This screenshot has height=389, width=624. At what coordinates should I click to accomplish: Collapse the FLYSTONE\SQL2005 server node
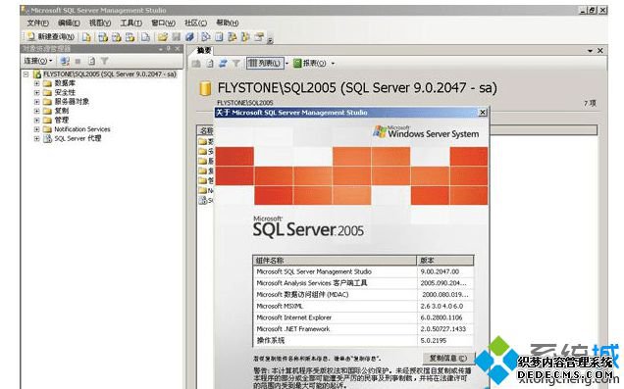(x=26, y=74)
